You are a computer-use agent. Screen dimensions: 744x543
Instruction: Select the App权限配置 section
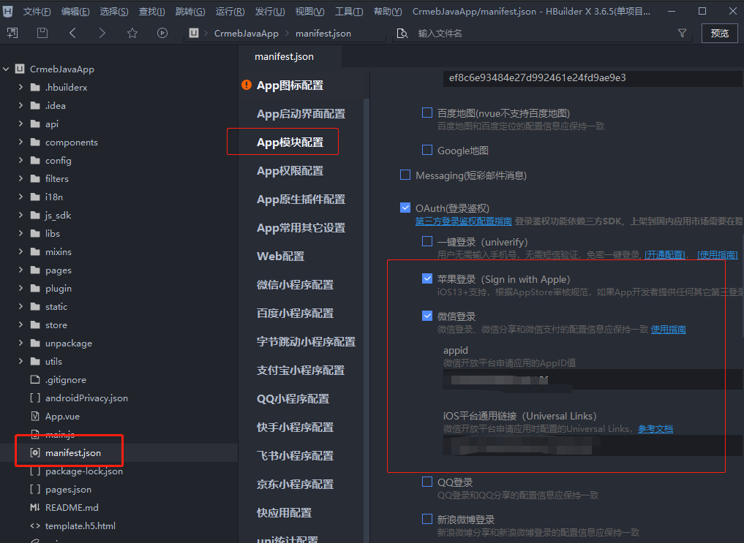click(290, 171)
